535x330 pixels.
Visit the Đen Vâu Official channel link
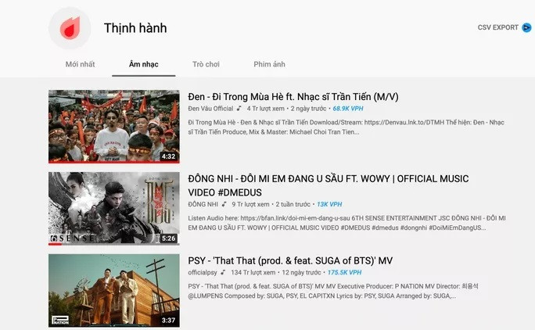click(210, 109)
